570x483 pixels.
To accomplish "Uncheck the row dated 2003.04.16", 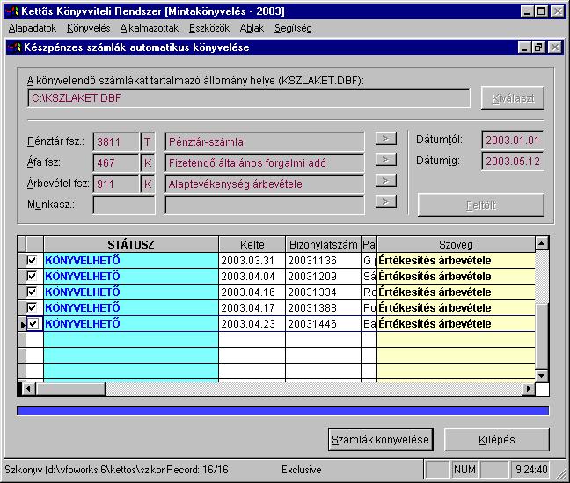I will click(32, 292).
